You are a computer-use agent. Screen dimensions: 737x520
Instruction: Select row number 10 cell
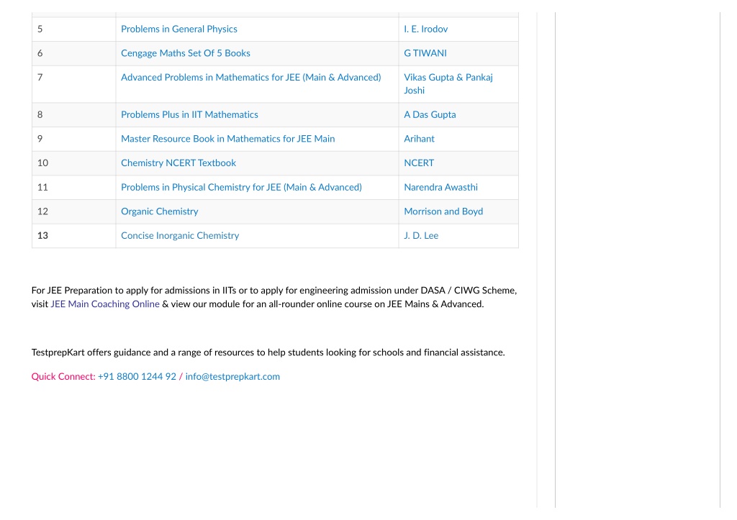[74, 163]
